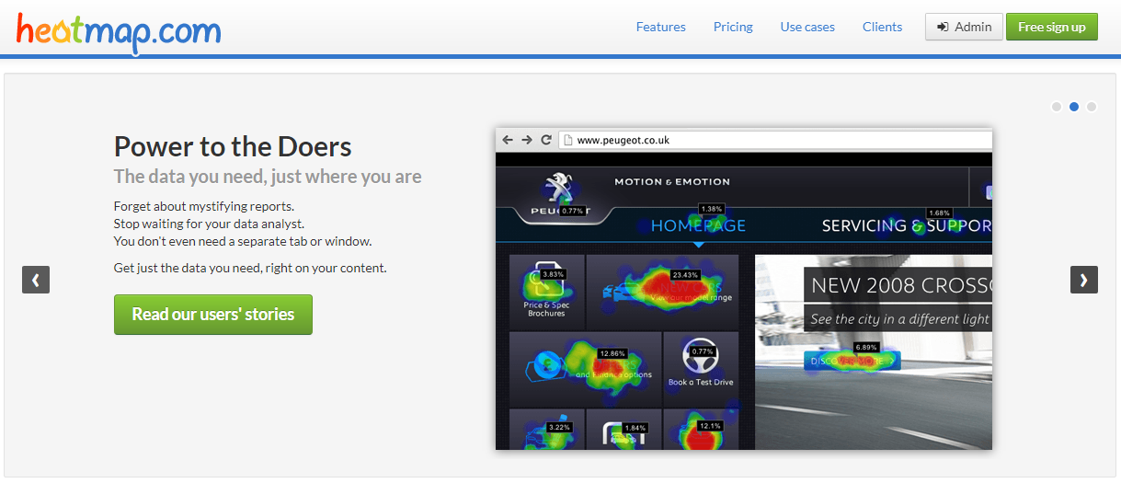Click the 1.84% heatmap label
Screen dimensions: 1121x483
(635, 428)
